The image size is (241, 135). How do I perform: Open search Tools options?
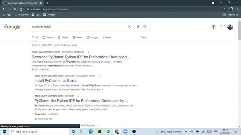click(x=144, y=37)
